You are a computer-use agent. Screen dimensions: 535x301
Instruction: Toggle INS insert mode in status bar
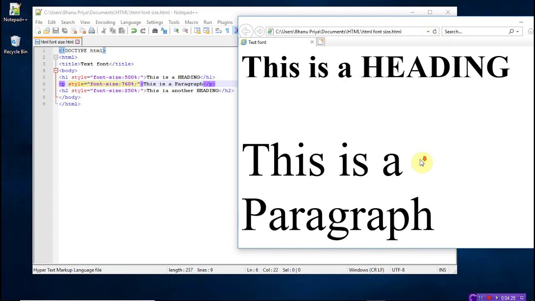(442, 270)
